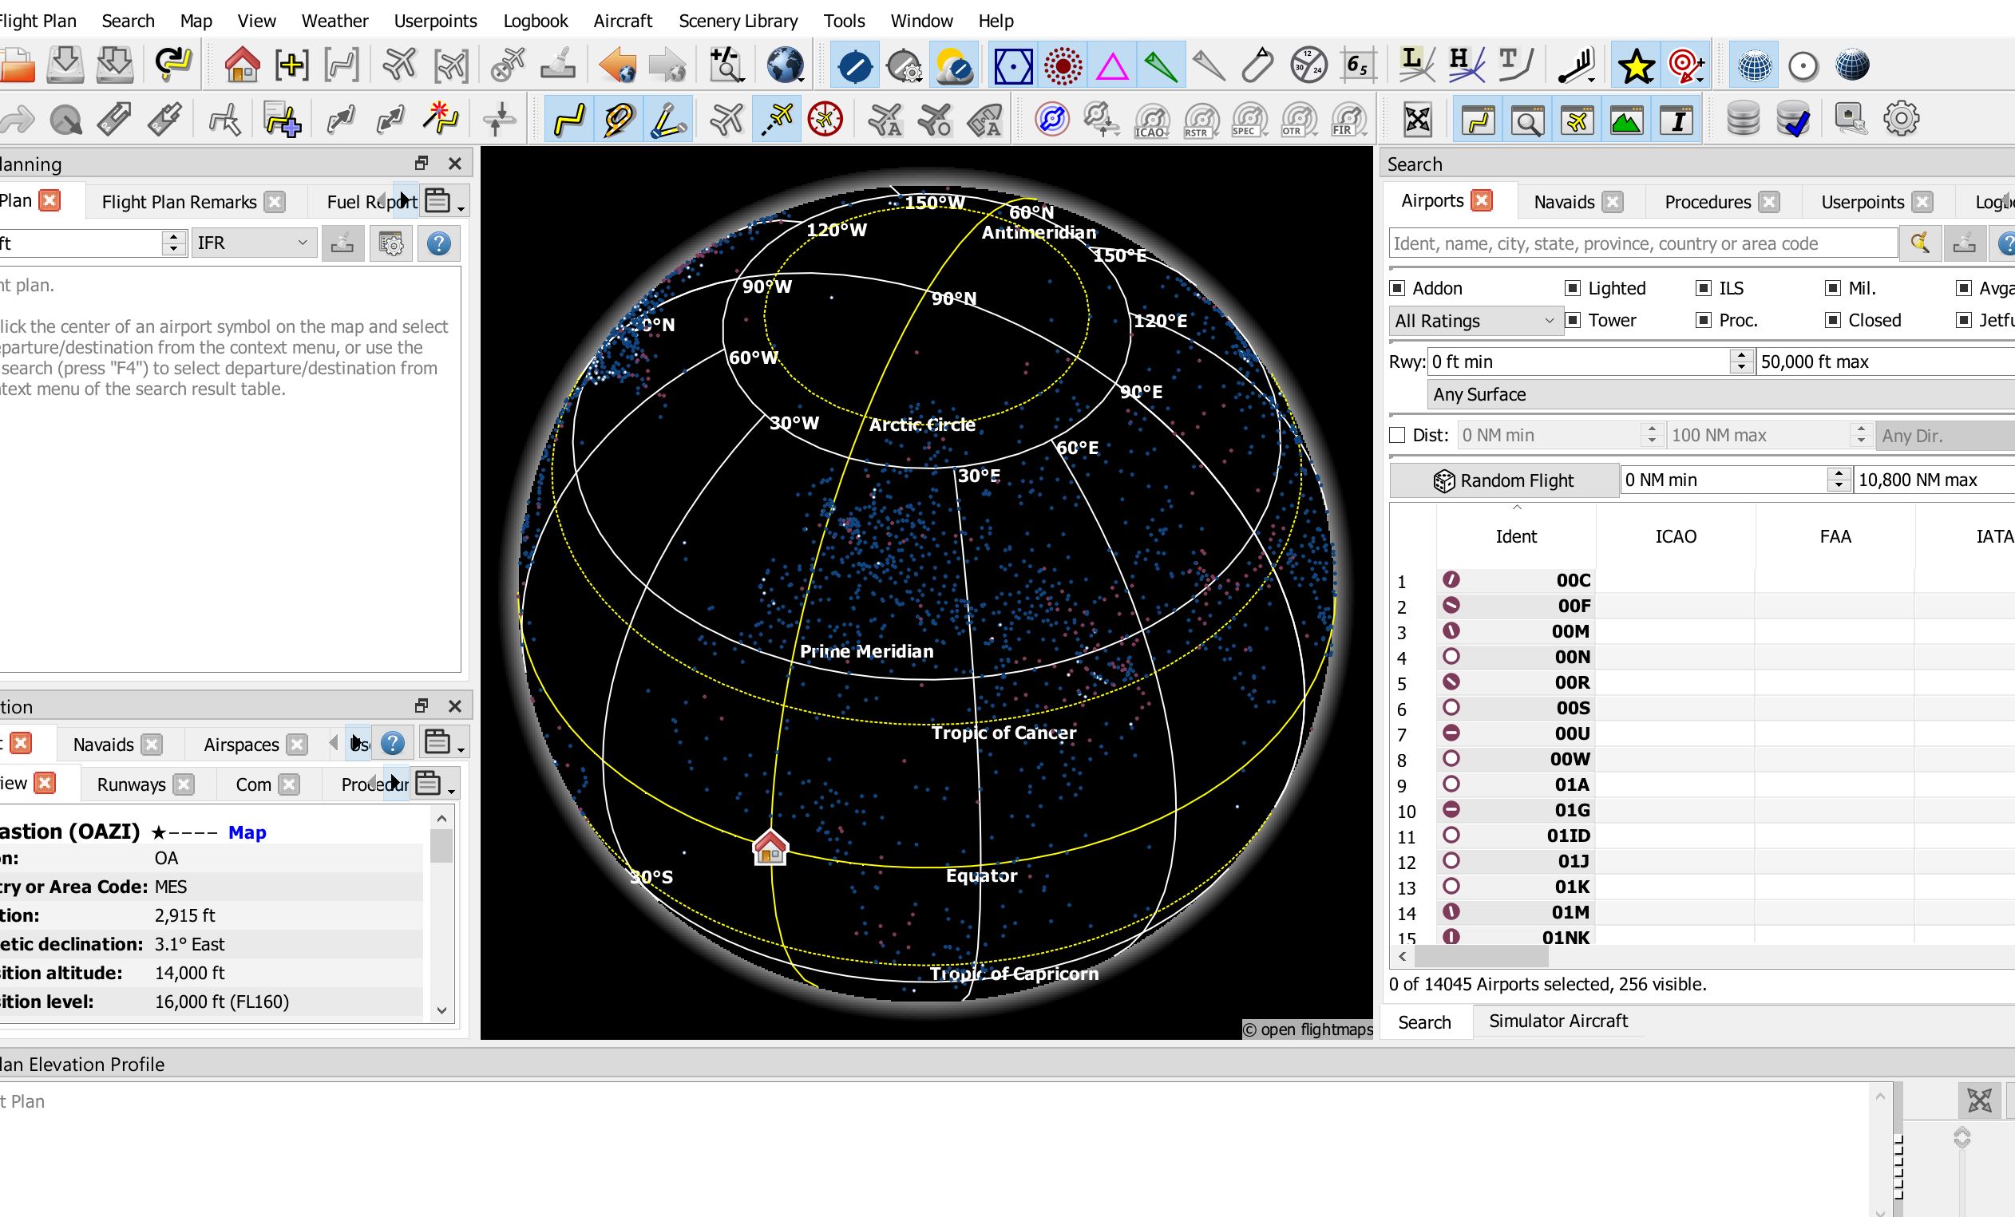Click the flight plan calculation magic wand icon
Screen dimensions: 2015x1217
440,120
